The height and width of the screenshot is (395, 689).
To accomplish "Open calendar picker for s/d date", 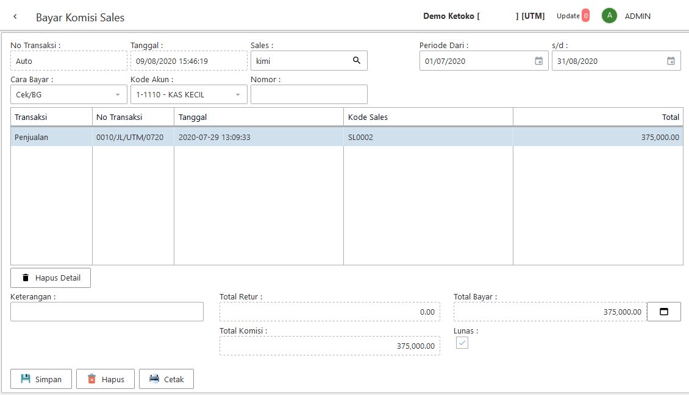I will [671, 61].
